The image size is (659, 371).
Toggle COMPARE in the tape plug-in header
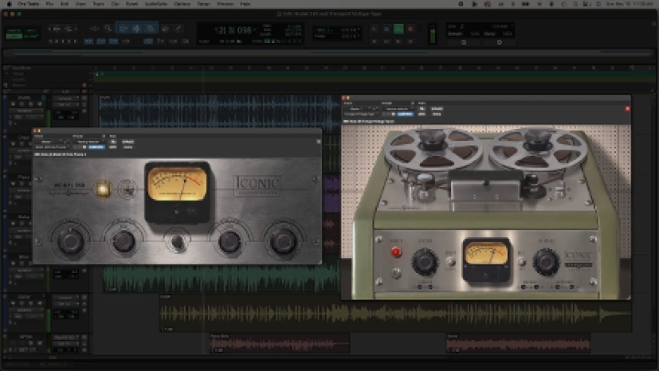[x=405, y=114]
